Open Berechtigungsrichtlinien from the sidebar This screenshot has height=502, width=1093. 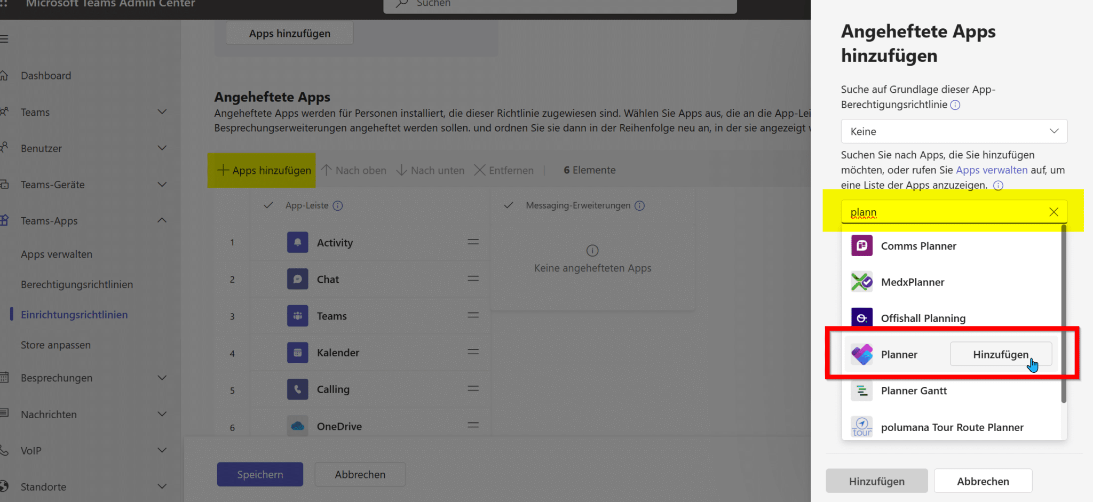click(77, 284)
